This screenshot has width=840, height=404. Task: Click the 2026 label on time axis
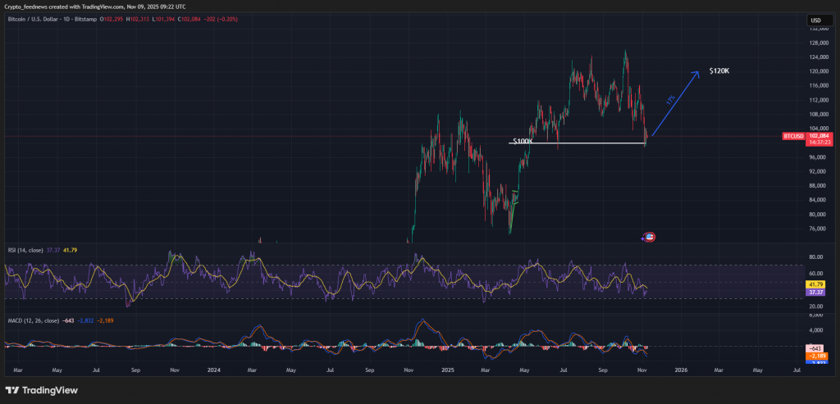pos(680,370)
